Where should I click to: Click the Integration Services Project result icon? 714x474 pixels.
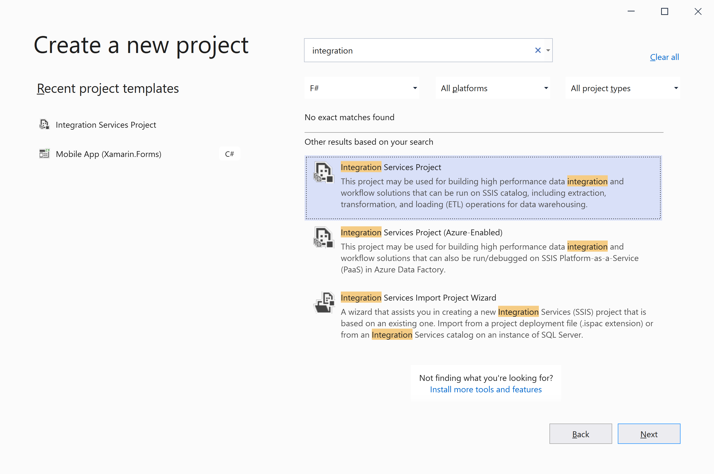coord(324,172)
